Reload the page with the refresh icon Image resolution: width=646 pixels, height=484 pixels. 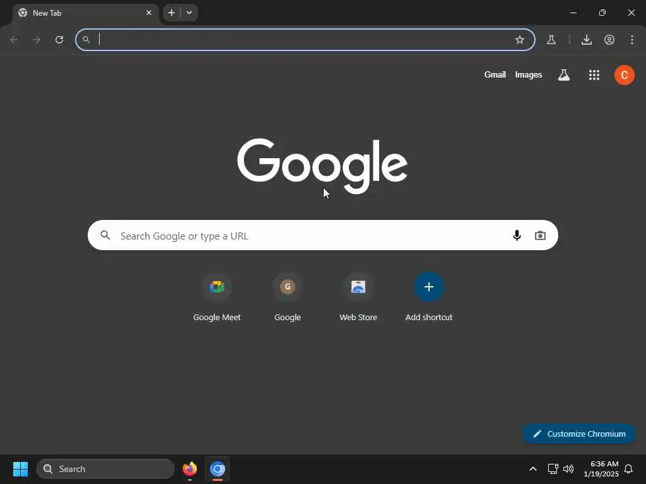59,40
